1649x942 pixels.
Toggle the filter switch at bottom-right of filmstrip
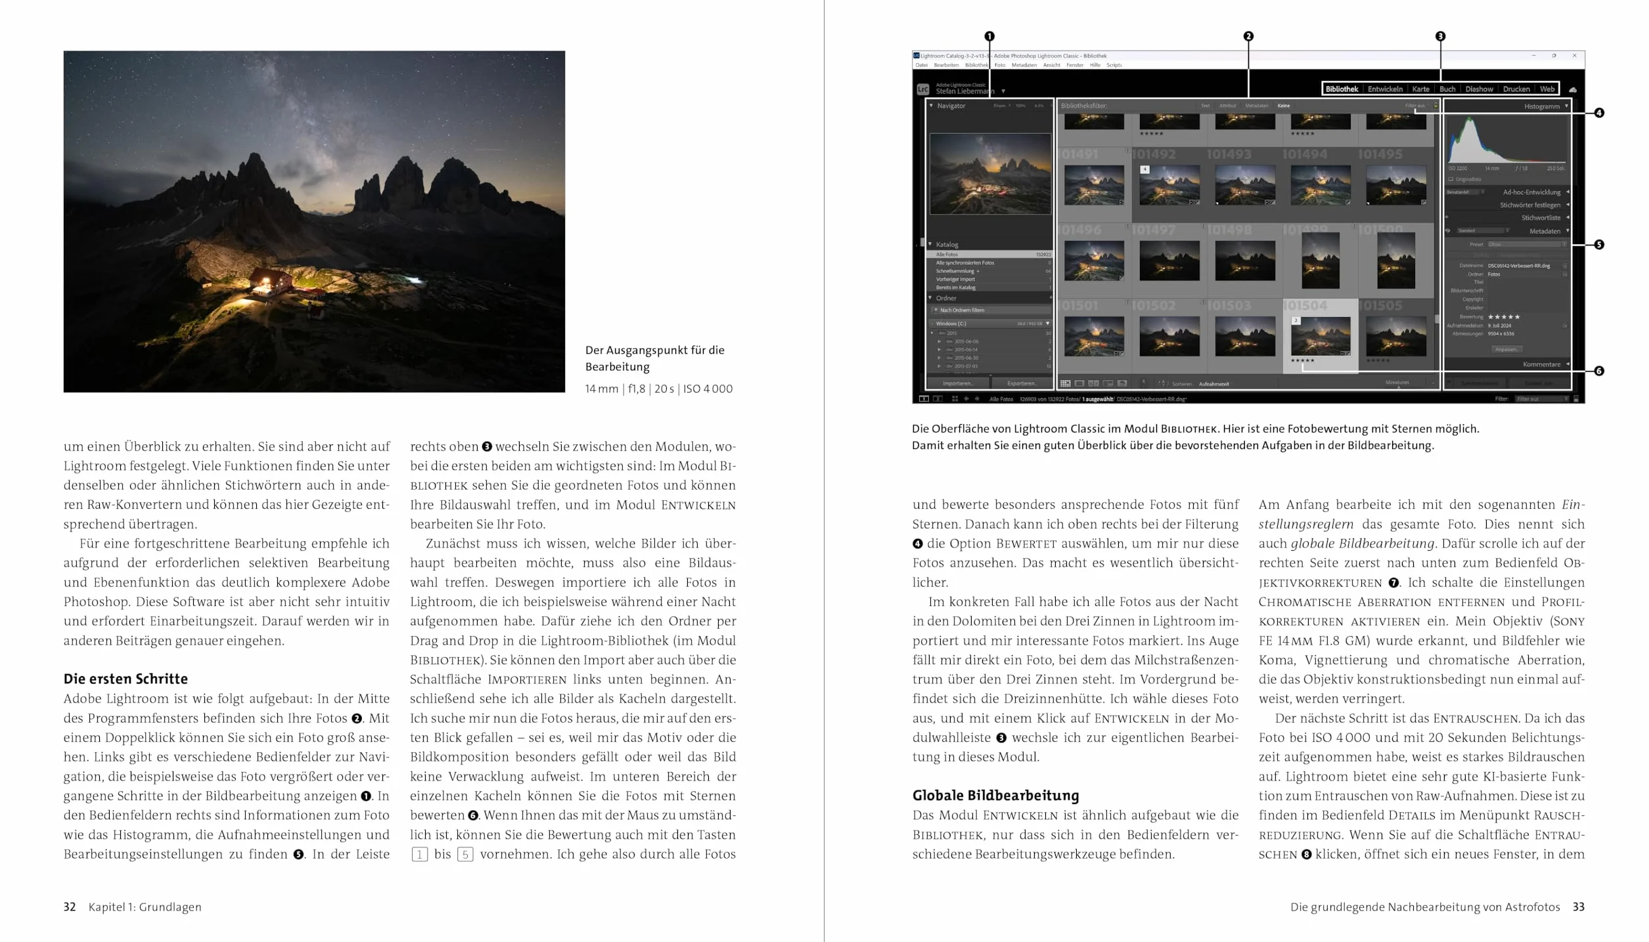click(1576, 398)
